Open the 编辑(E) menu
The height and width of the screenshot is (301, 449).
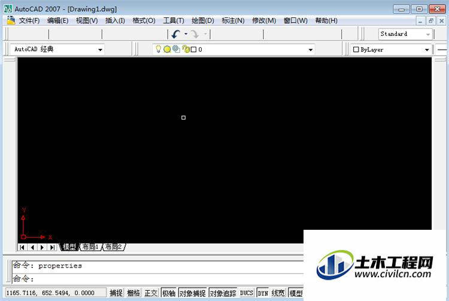pos(57,20)
